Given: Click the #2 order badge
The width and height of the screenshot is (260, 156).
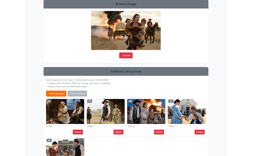Looking at the screenshot, I should 89,101.
